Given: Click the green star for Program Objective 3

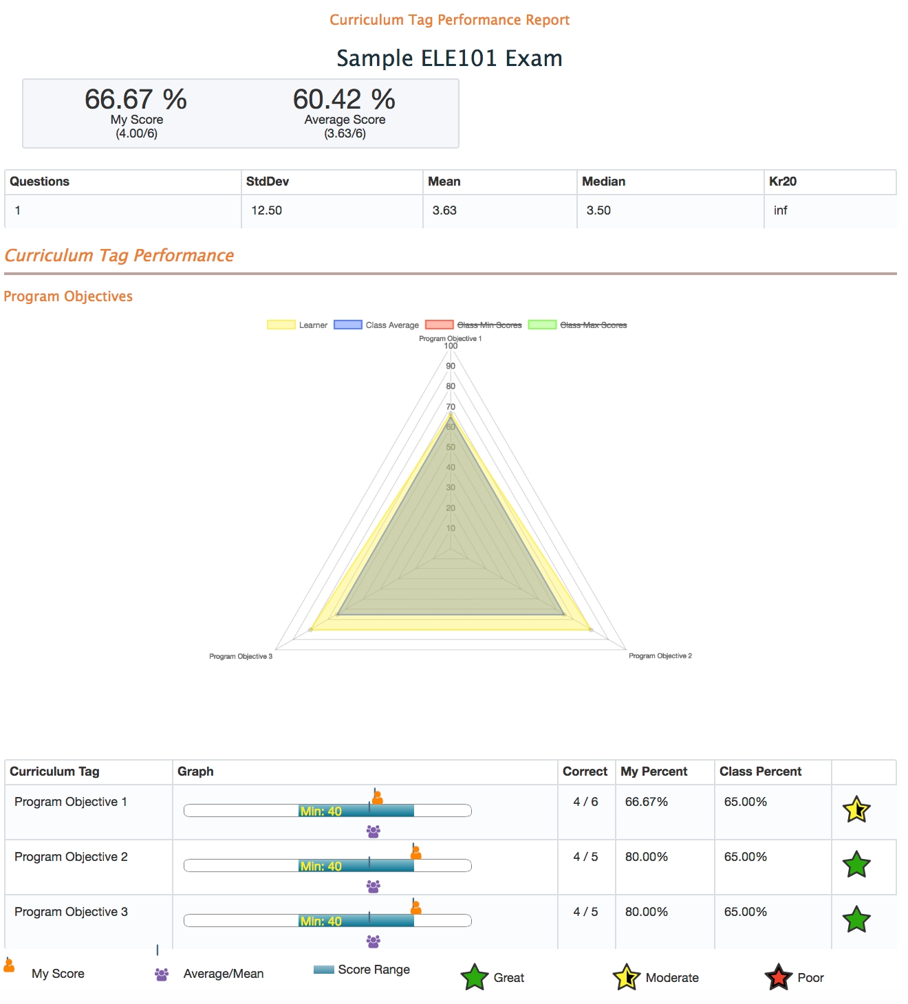Looking at the screenshot, I should (856, 919).
